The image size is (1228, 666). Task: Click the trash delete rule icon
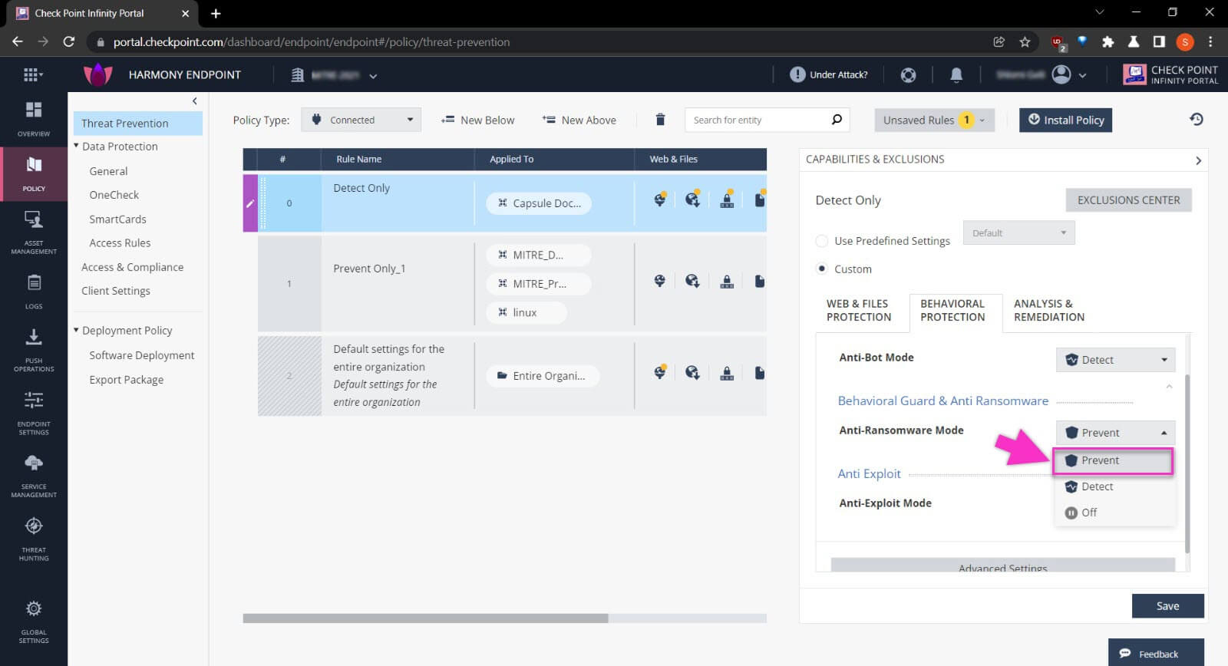660,120
